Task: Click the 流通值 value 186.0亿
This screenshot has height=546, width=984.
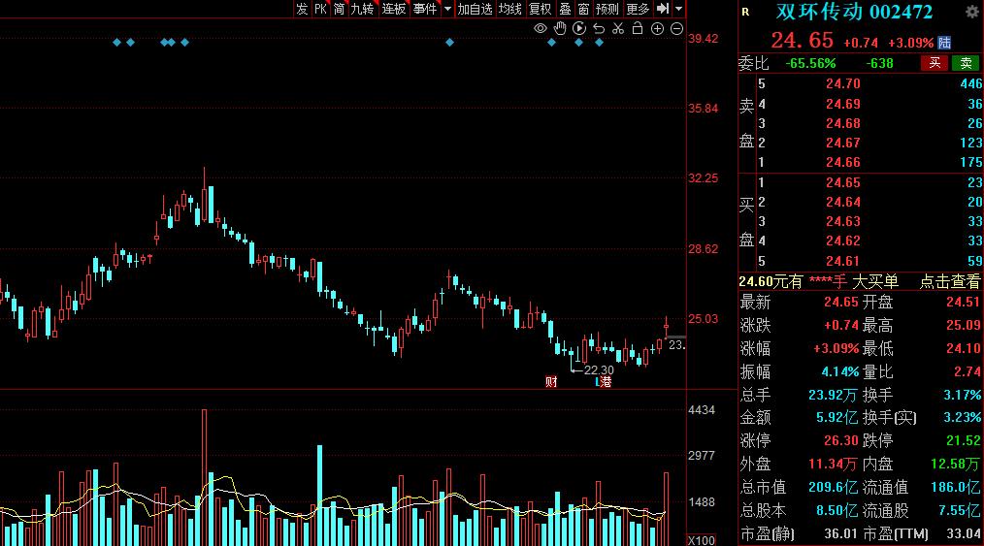Action: (955, 487)
